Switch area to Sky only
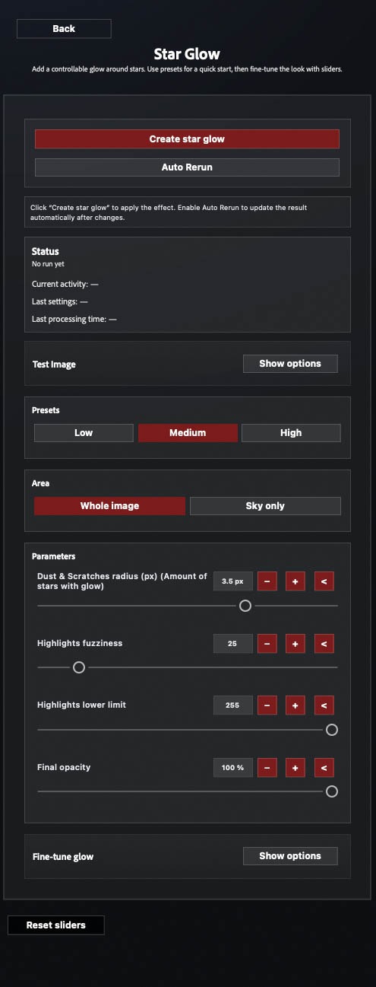The height and width of the screenshot is (987, 376). click(x=265, y=506)
